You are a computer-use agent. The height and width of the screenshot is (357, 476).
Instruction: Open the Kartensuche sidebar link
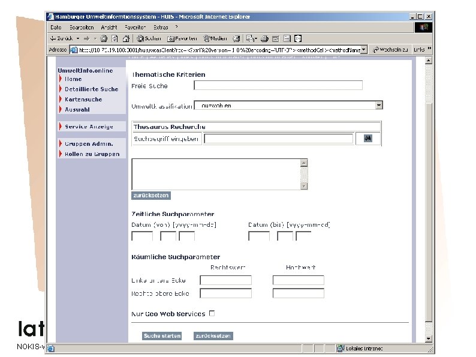click(x=83, y=100)
